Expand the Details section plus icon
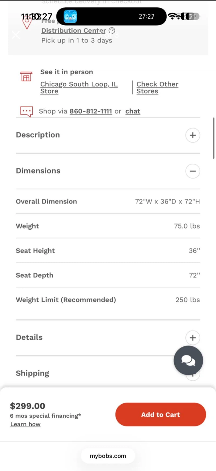 193,338
